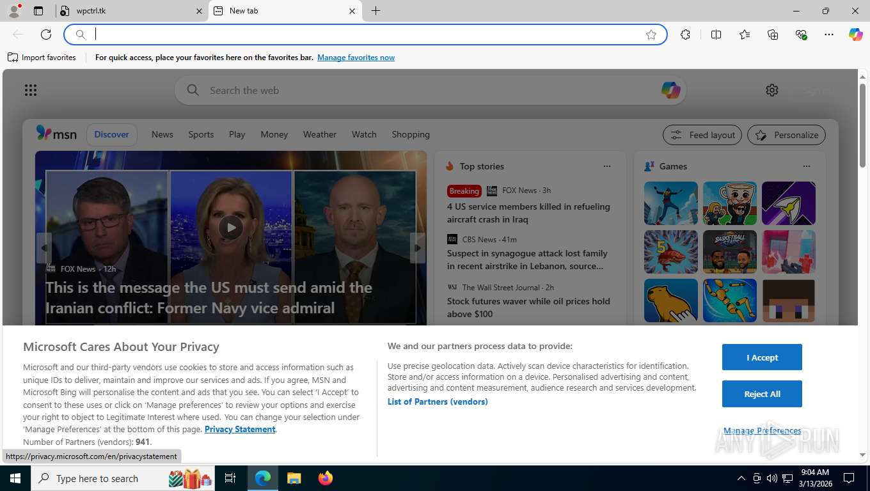Open the MSN apps grid launcher
The width and height of the screenshot is (870, 491).
pos(31,90)
